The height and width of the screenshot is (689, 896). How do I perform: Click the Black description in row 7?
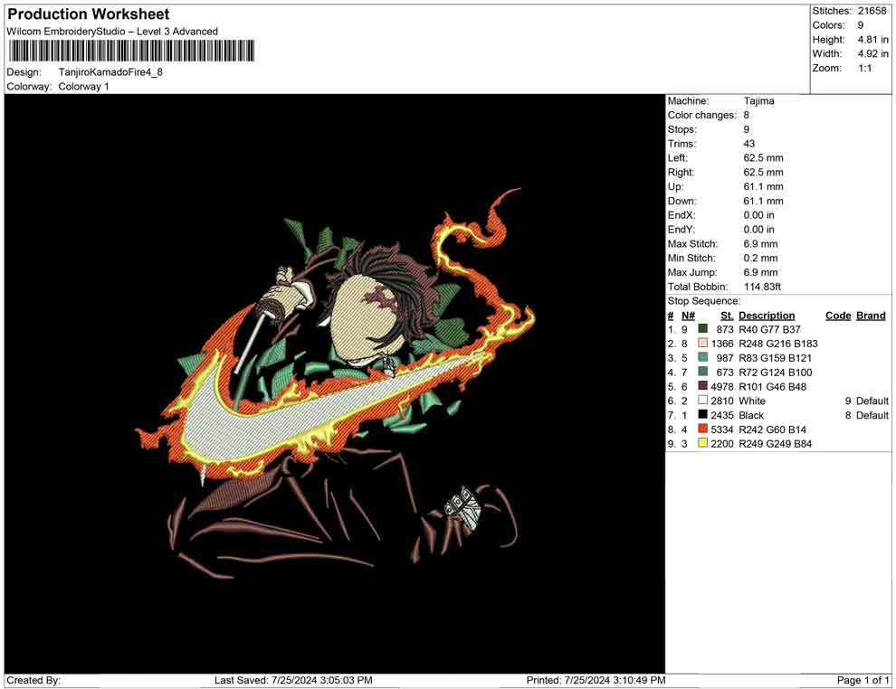[x=751, y=415]
